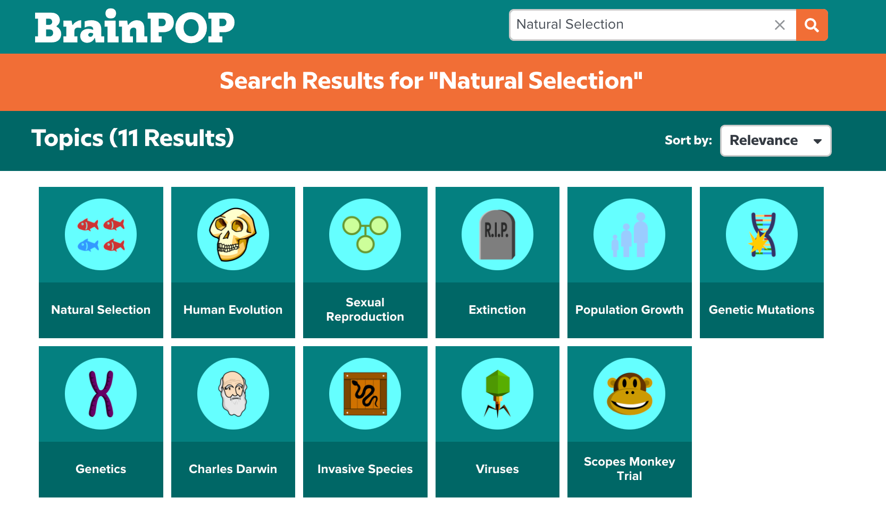Open the Population Growth topic link
Viewport: 886px width, 532px height.
[x=630, y=310]
